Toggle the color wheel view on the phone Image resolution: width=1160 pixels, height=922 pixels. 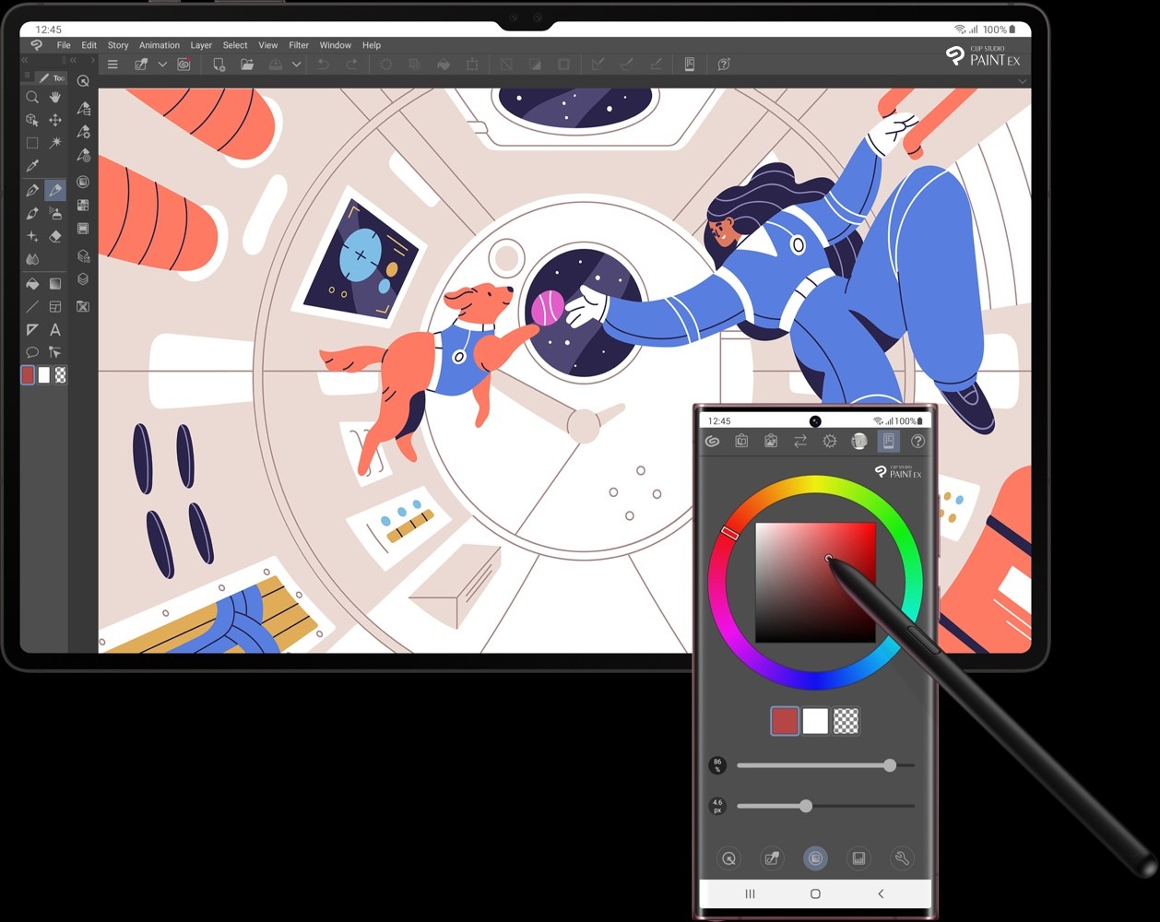pos(815,857)
